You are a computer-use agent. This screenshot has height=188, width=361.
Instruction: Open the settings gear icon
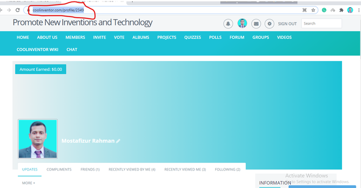(x=269, y=24)
